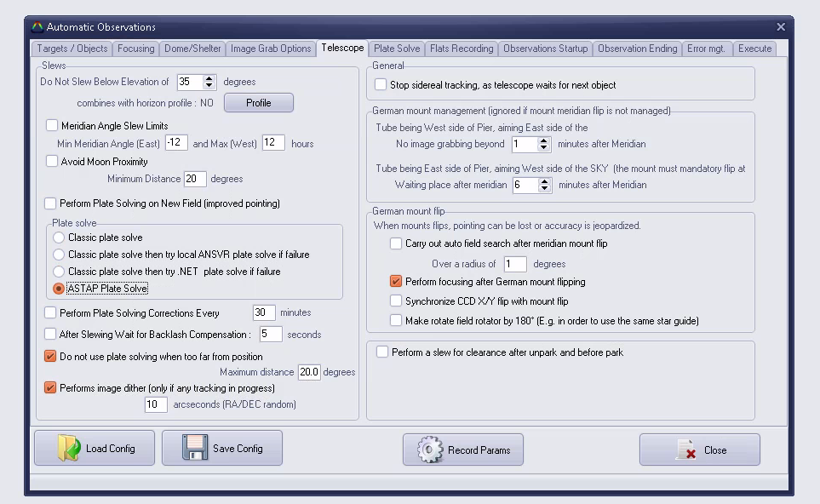
Task: Enable Meridian Angle Slew Limits checkbox
Action: click(x=52, y=126)
